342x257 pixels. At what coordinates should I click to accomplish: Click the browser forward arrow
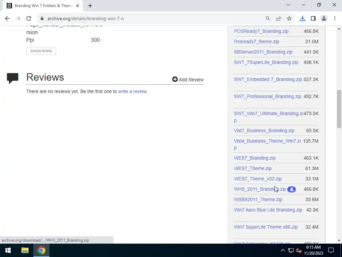(x=18, y=19)
